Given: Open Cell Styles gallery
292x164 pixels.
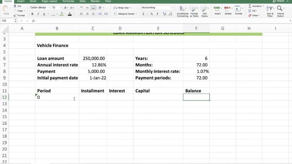Looking at the screenshot, I should click(204, 11).
